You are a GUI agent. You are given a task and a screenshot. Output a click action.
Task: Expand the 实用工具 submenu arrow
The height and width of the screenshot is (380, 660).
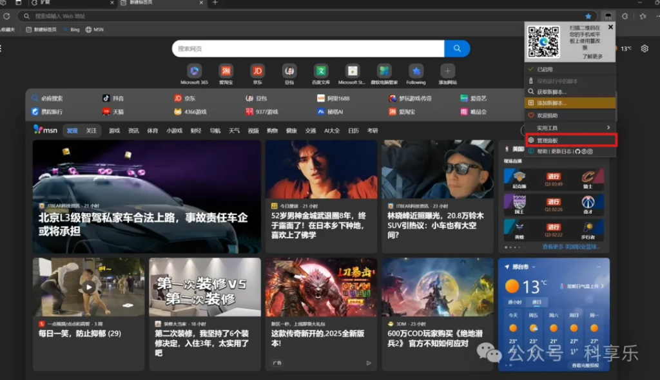pos(608,128)
